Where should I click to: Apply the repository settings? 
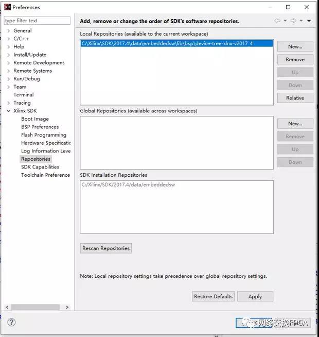[255, 297]
